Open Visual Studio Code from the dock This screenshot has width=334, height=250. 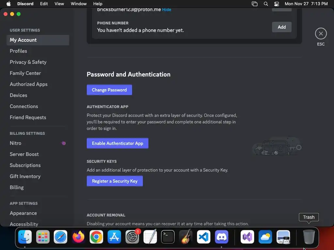point(204,237)
